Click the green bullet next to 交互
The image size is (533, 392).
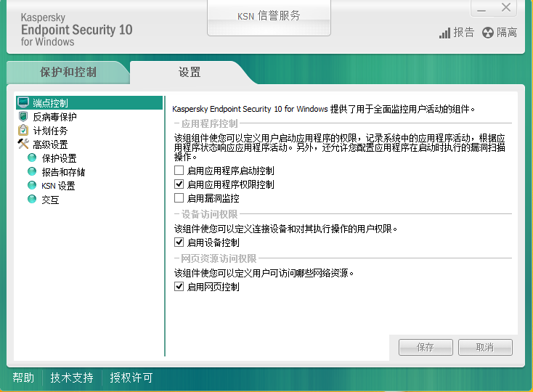coord(32,199)
